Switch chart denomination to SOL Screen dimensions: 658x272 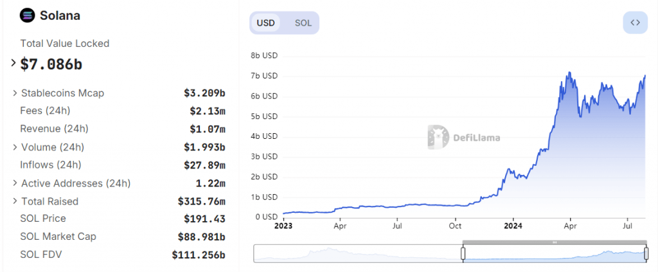pos(303,23)
